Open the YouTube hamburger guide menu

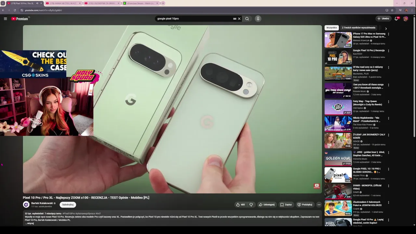pyautogui.click(x=5, y=19)
